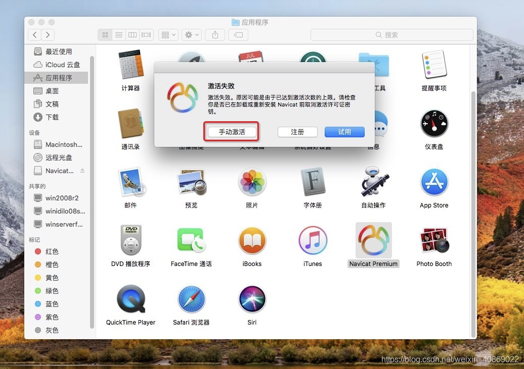Open the 仪表盘 Dashboard app
This screenshot has height=369, width=524.
point(434,123)
